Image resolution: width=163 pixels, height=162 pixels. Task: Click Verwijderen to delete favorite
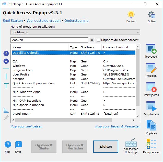pyautogui.click(x=152, y=87)
